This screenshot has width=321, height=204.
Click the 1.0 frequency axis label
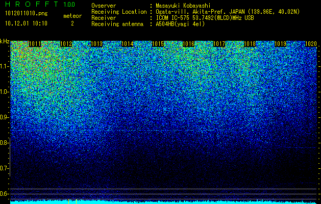pyautogui.click(x=5, y=92)
